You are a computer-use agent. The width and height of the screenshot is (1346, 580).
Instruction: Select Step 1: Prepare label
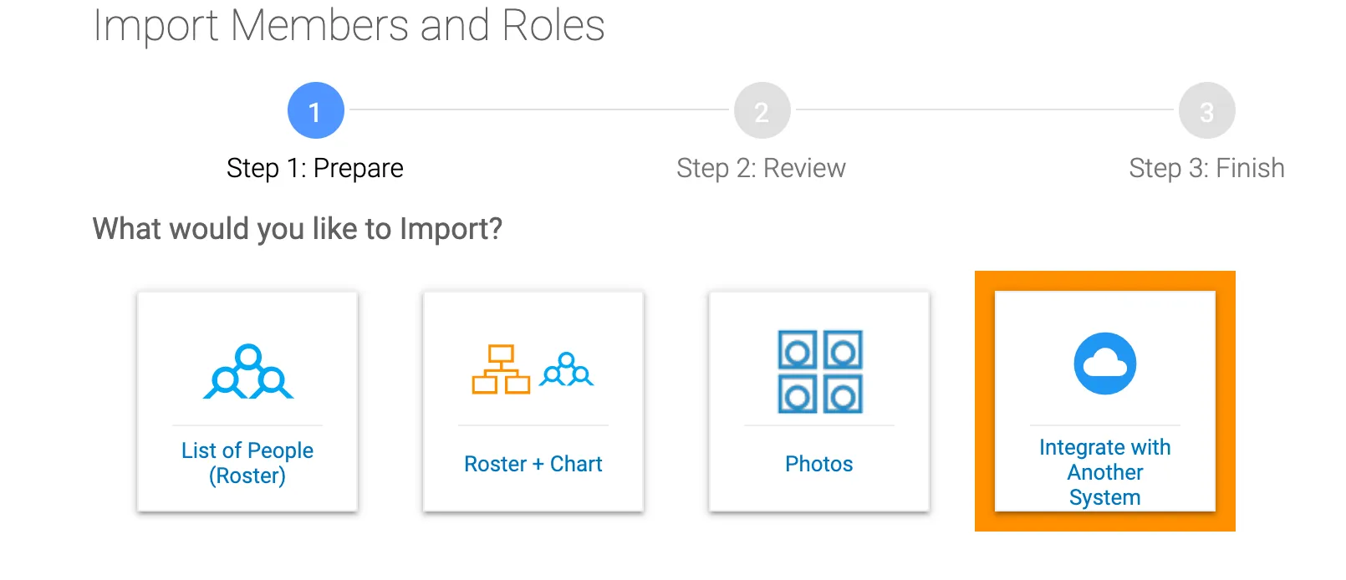click(x=314, y=168)
